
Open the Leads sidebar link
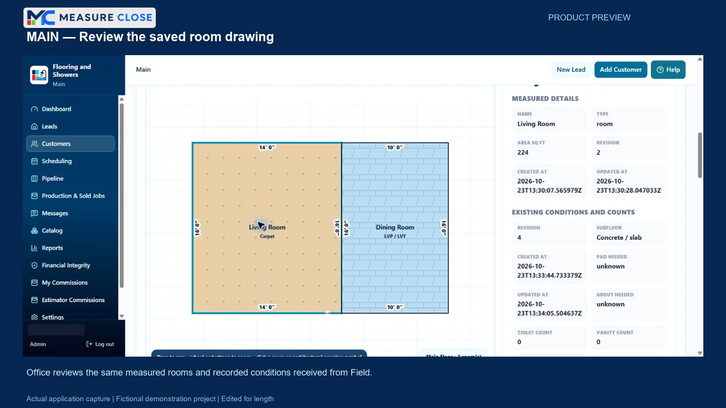pos(70,127)
